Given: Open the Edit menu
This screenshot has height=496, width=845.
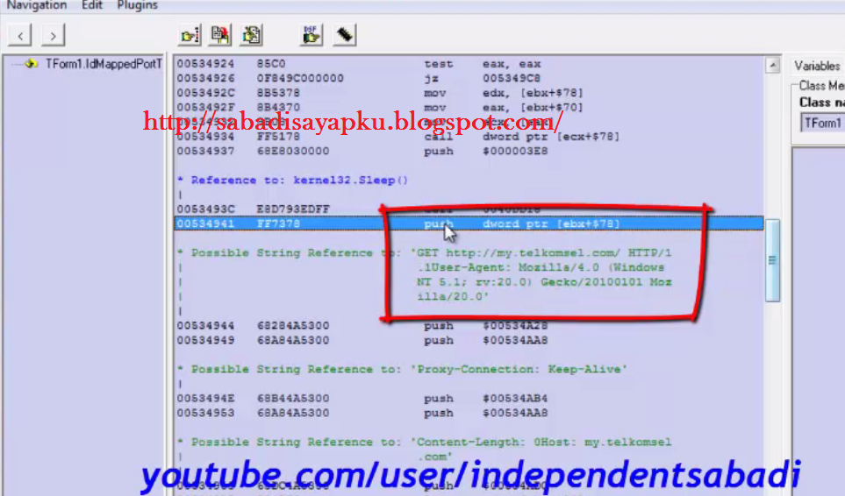Looking at the screenshot, I should click(x=91, y=5).
